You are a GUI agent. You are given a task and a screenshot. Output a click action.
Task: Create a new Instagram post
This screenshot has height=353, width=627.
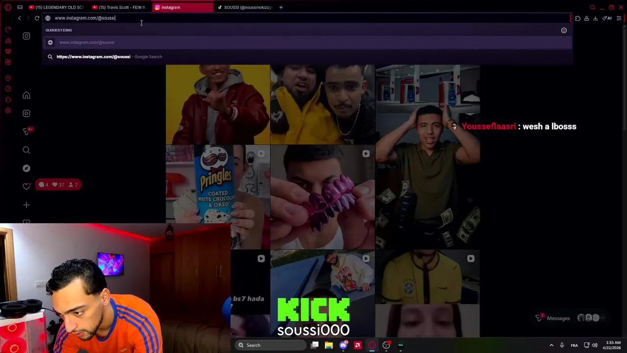click(x=26, y=205)
